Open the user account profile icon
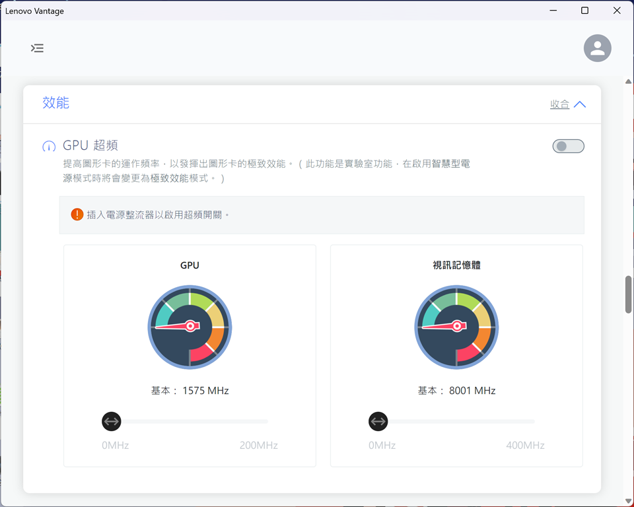The width and height of the screenshot is (634, 507). click(x=597, y=48)
